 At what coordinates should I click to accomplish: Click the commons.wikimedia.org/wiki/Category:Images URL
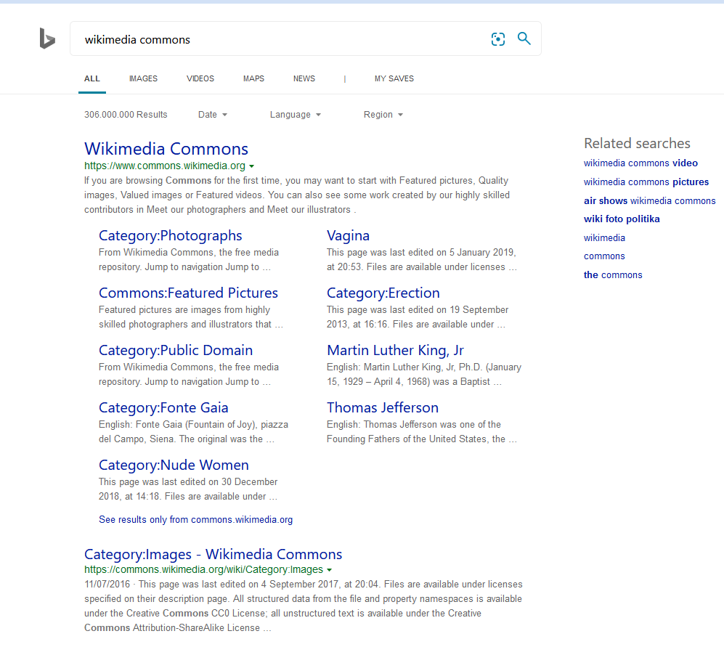pyautogui.click(x=203, y=569)
